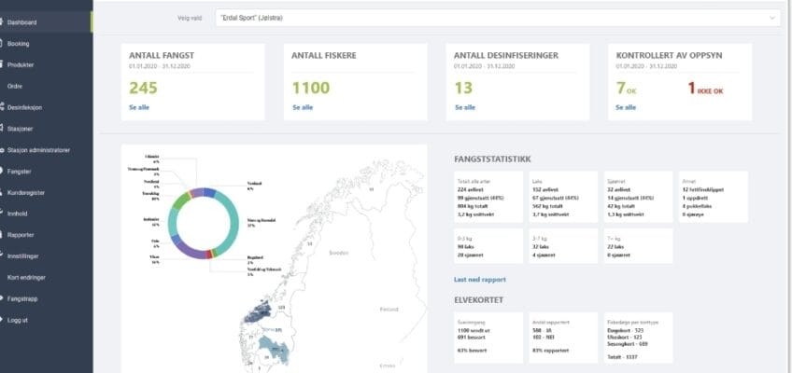Click Se alle under Antall Fiskere
The width and height of the screenshot is (792, 373).
[302, 107]
